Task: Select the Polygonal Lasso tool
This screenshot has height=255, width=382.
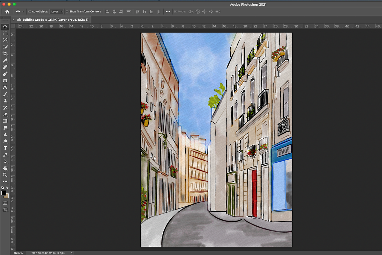Action: tap(5, 40)
